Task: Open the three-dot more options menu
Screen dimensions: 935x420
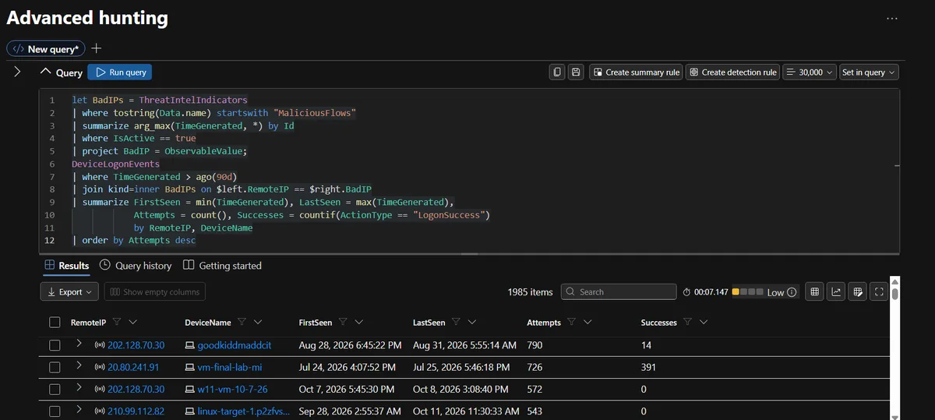Action: pos(892,18)
